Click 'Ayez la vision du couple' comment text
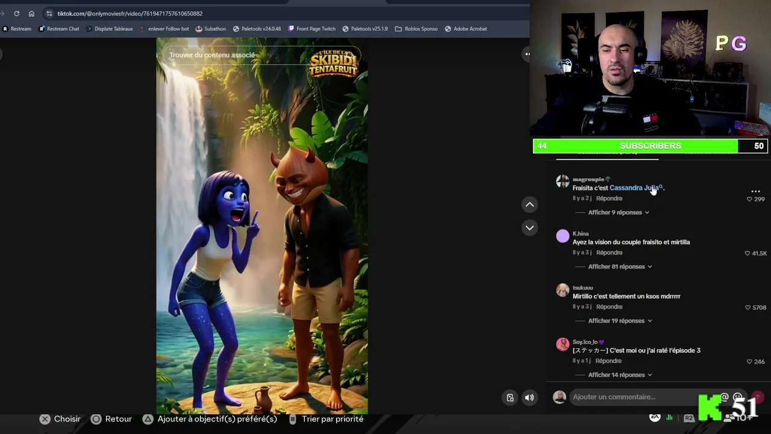 (631, 242)
